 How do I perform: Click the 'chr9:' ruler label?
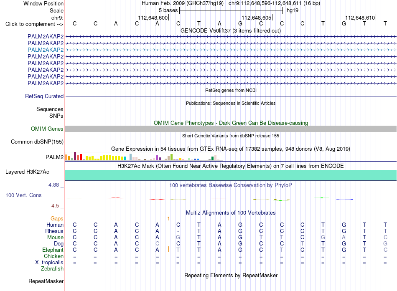pyautogui.click(x=57, y=18)
